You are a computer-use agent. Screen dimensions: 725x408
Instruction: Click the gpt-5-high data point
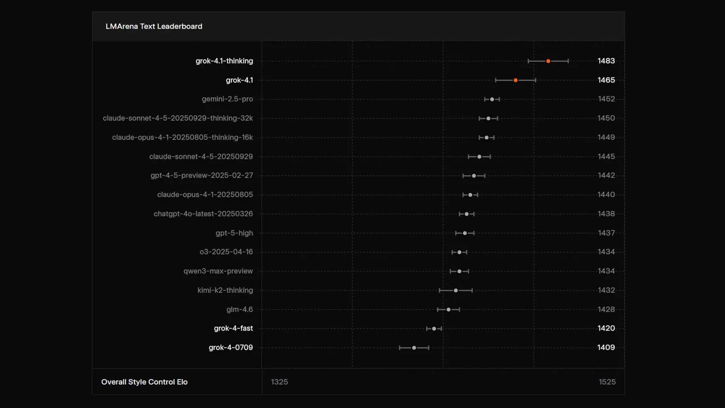coord(465,233)
